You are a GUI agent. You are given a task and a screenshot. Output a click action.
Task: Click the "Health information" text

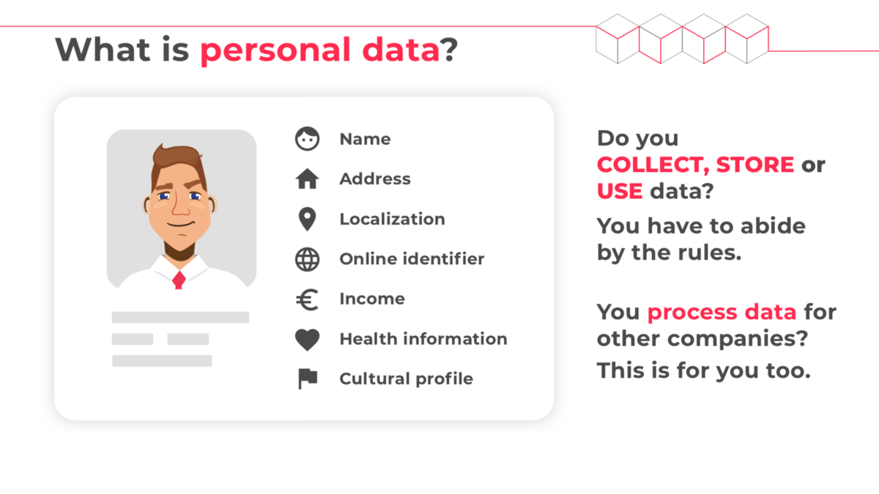pos(423,339)
